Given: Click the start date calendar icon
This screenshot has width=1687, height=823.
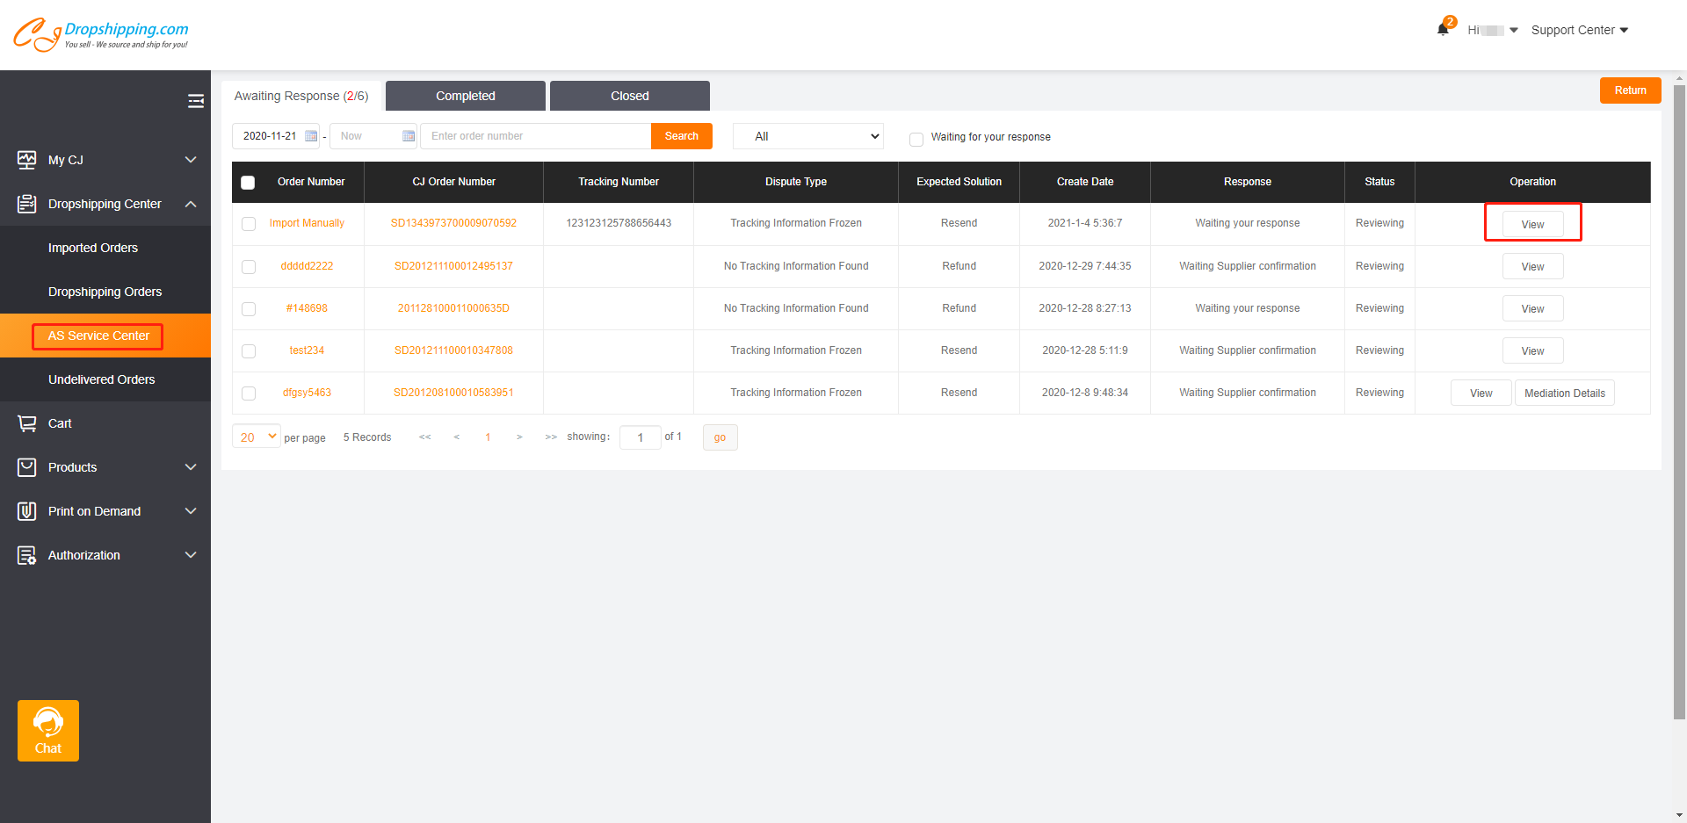Looking at the screenshot, I should coord(311,136).
